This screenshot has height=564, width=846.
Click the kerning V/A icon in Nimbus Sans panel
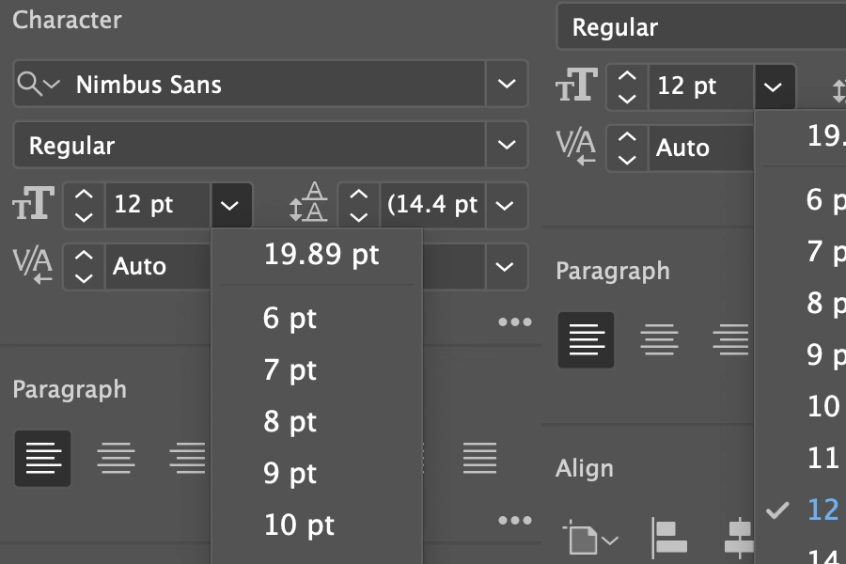(x=33, y=265)
